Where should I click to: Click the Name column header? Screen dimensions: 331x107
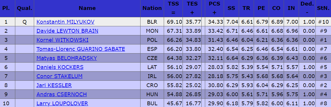(87, 8)
